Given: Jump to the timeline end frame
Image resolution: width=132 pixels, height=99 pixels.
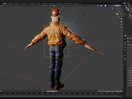Looking at the screenshot, I should click(56, 91).
